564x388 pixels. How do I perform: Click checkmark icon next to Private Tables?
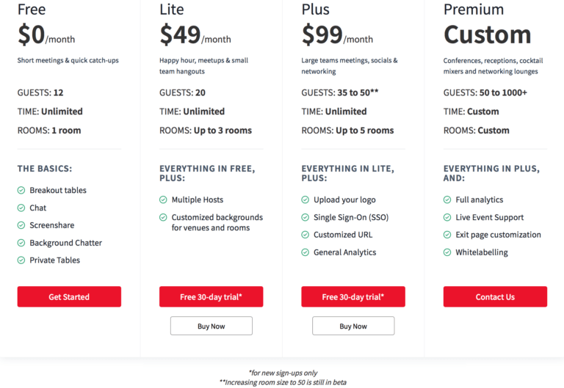pyautogui.click(x=21, y=260)
